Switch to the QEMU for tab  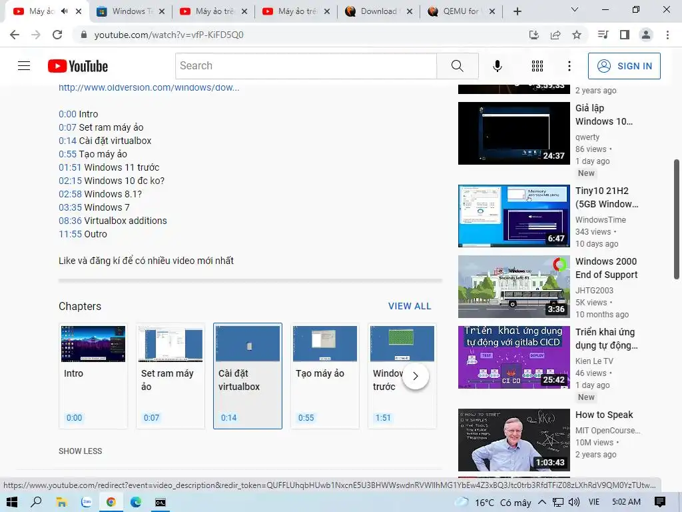tap(461, 11)
